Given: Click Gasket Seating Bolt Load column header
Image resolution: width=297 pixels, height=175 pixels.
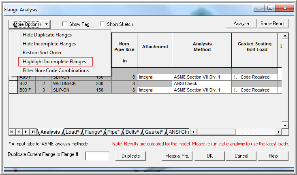Looking at the screenshot, I should (x=254, y=50).
